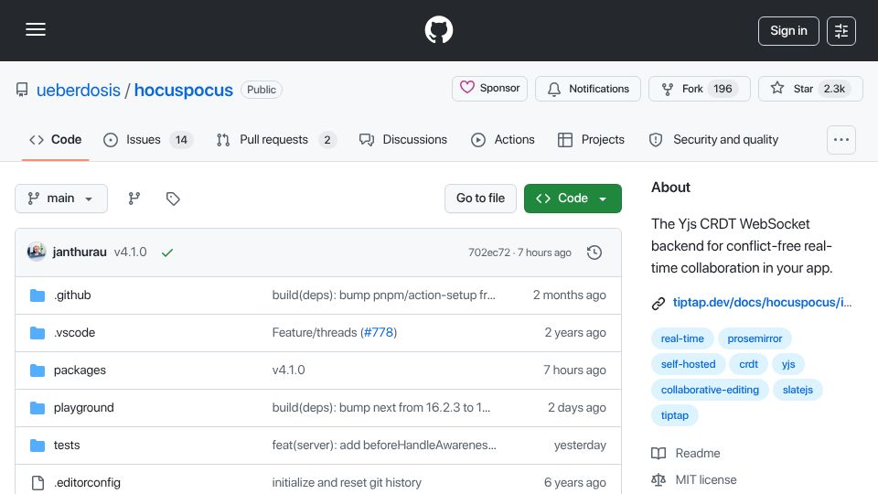The width and height of the screenshot is (878, 494).
Task: Click the .github folder icon
Action: pyautogui.click(x=37, y=295)
